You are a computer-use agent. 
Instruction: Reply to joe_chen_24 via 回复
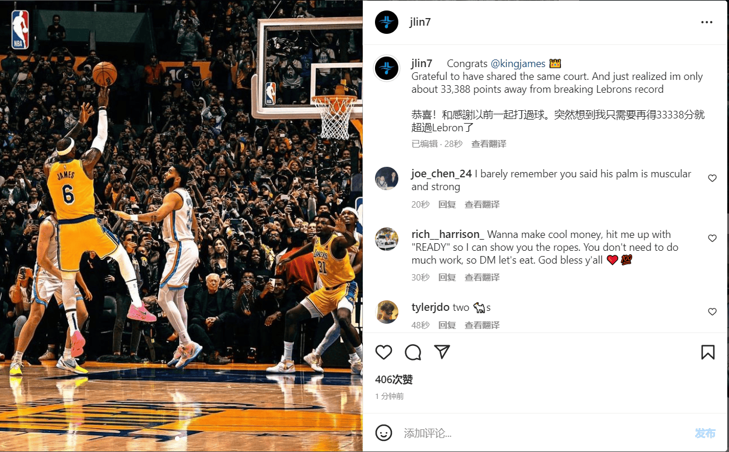click(x=447, y=205)
